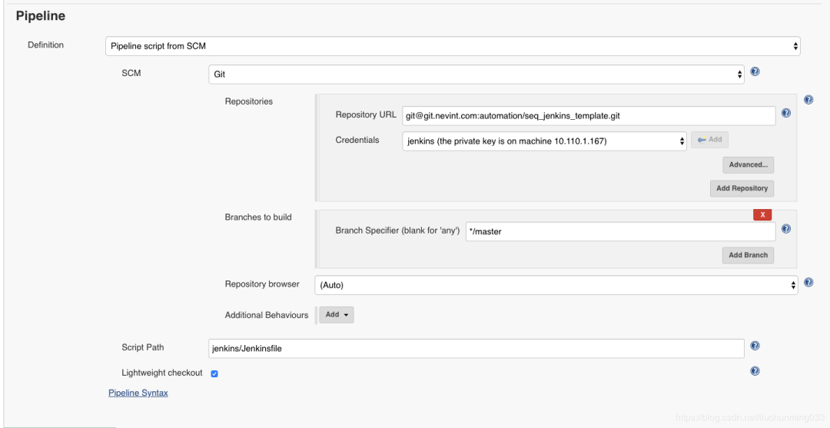Open help icon for Lightweight checkout
Viewport: 830px width, 428px height.
tap(755, 371)
